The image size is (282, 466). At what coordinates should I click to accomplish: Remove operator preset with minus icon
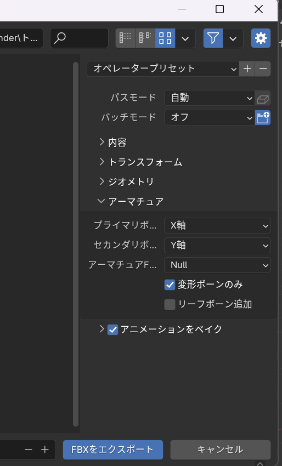click(x=263, y=69)
